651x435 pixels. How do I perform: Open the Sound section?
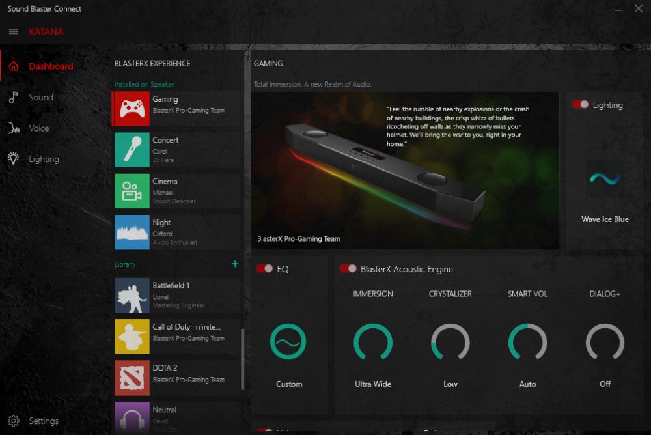click(40, 97)
